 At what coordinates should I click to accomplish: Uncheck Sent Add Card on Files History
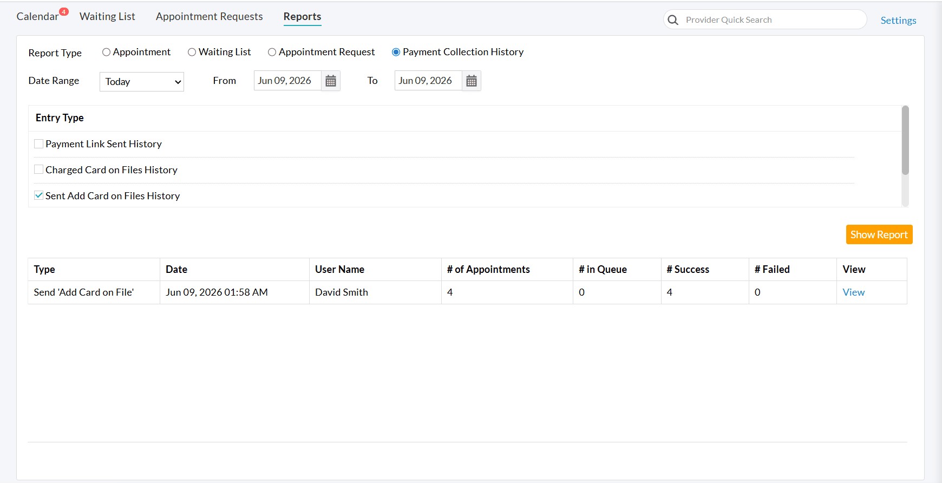[38, 195]
